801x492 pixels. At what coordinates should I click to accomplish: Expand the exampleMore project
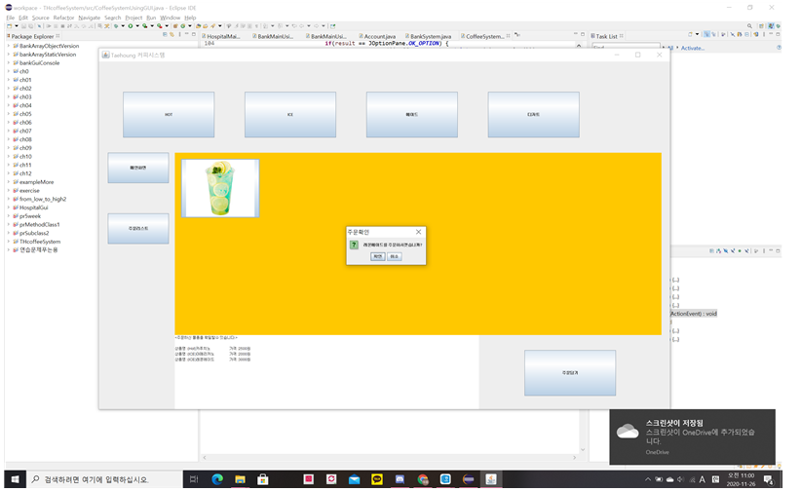[8, 182]
